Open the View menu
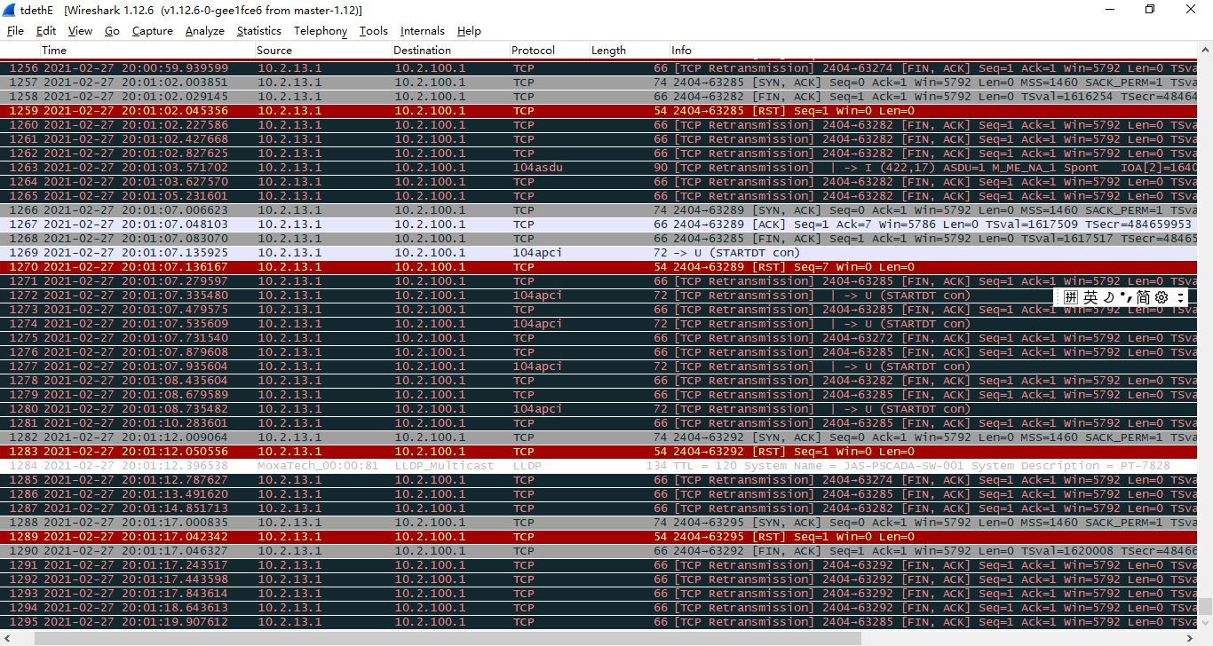Viewport: 1213px width, 646px height. [x=80, y=30]
